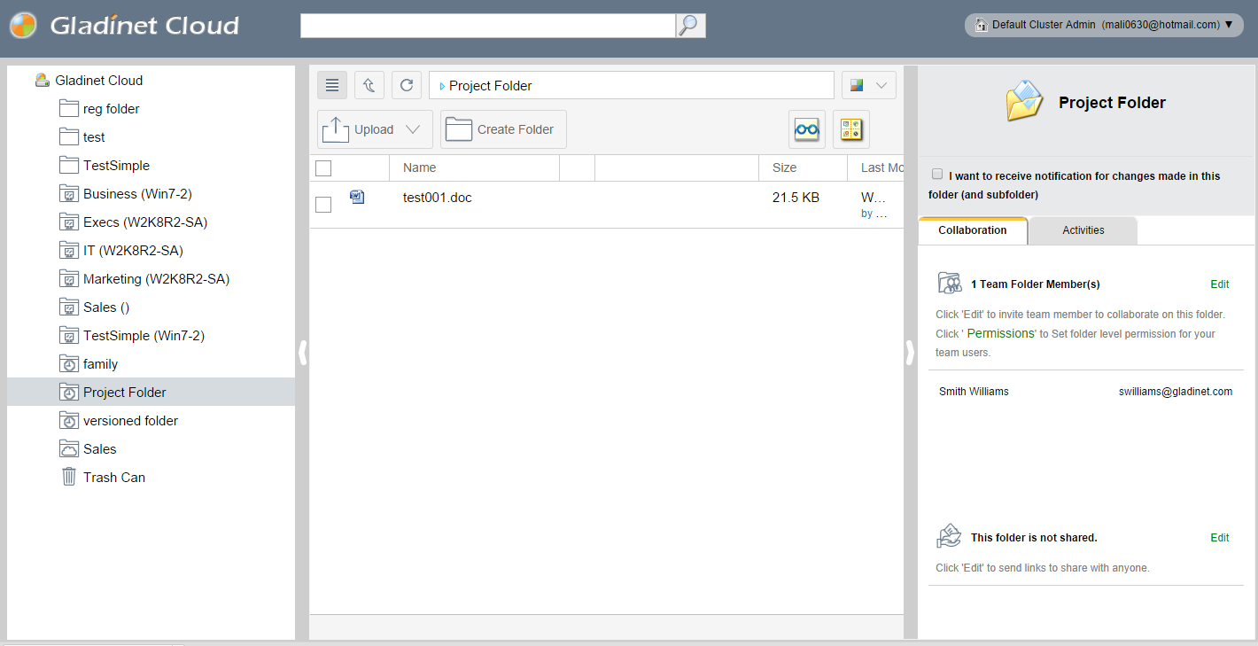Viewport: 1258px width, 646px height.
Task: Click in the top search field
Action: point(488,26)
